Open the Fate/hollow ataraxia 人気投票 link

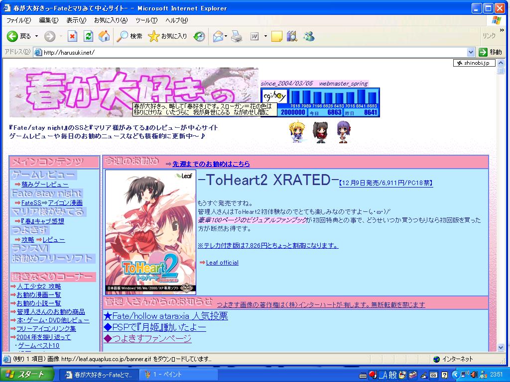pos(166,316)
